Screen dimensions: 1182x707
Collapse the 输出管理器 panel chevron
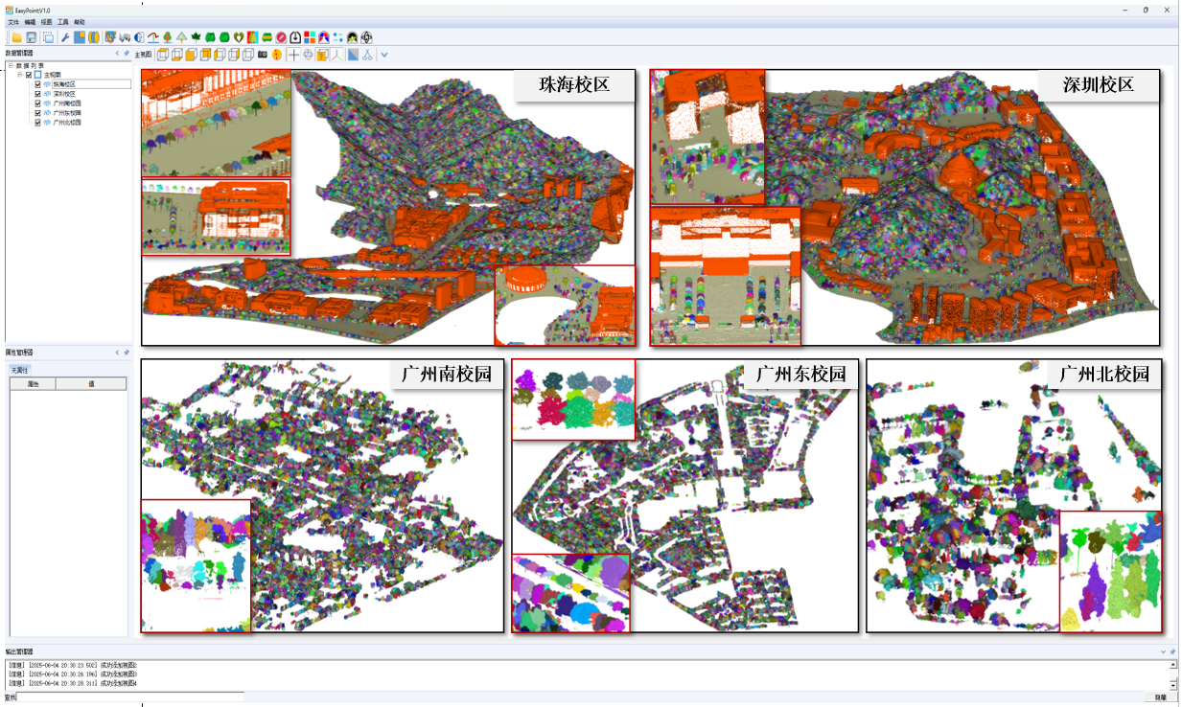click(1163, 650)
